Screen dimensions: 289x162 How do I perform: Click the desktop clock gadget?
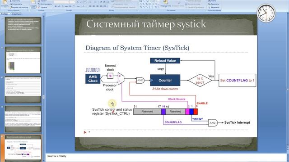pos(266,13)
